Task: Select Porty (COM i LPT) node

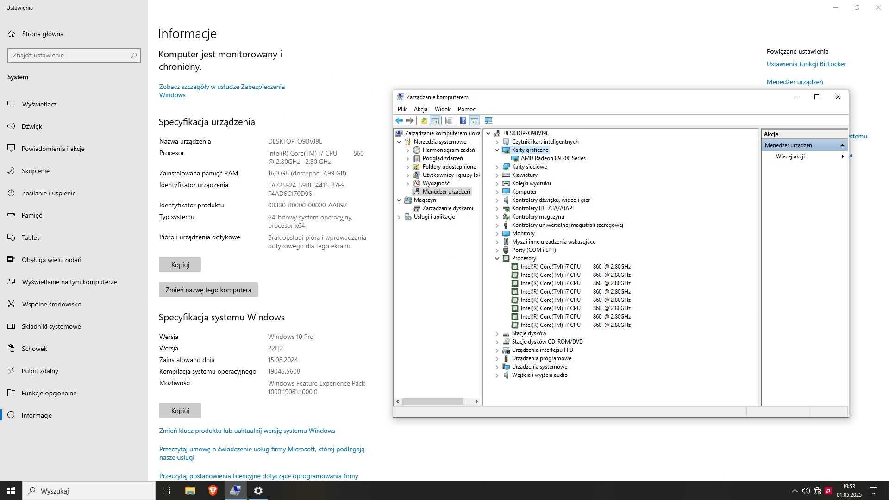Action: pos(533,250)
